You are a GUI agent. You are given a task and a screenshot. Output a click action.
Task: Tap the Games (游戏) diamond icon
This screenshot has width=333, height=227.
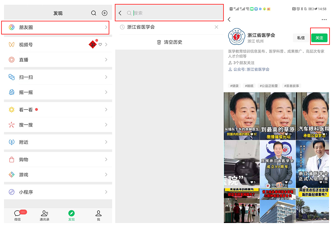click(x=11, y=175)
